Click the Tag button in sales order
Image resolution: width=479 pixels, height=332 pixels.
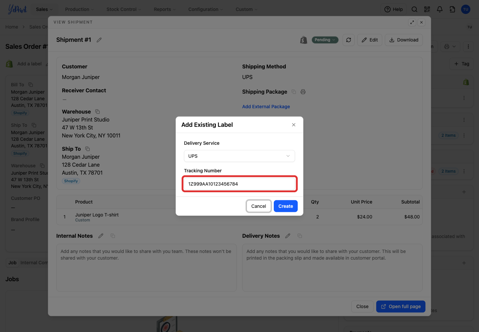(461, 64)
